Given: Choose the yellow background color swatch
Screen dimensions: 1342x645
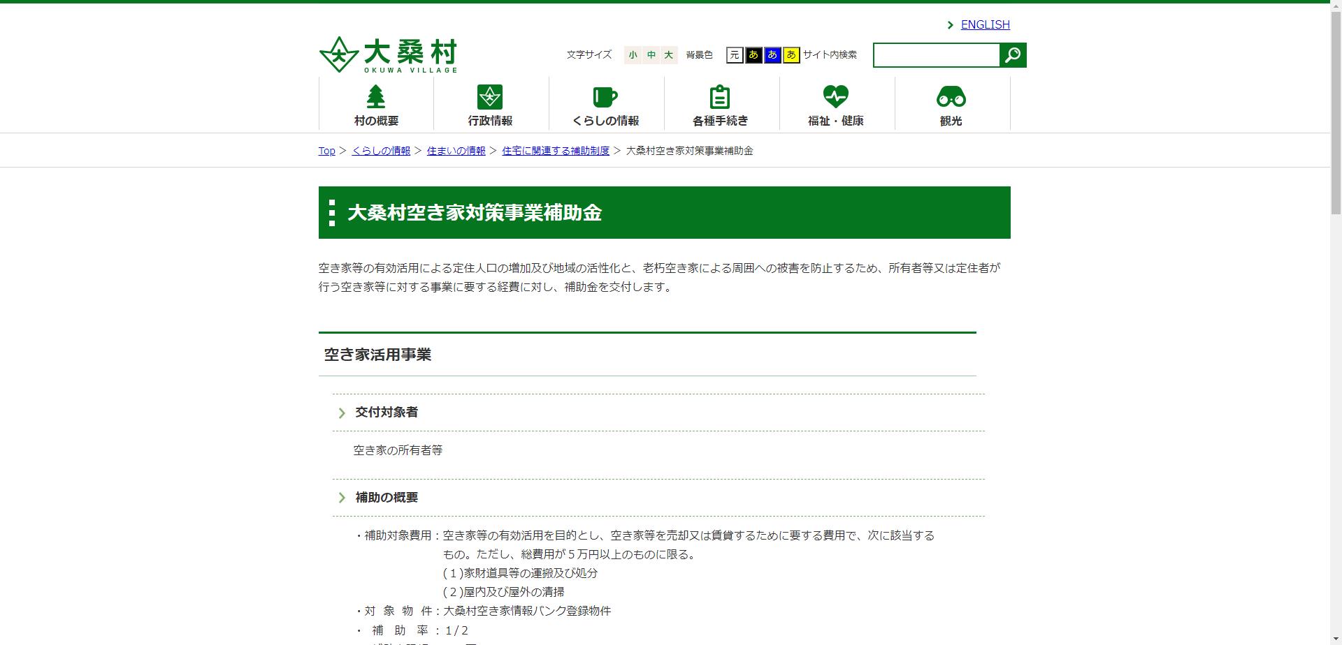Looking at the screenshot, I should [x=791, y=55].
